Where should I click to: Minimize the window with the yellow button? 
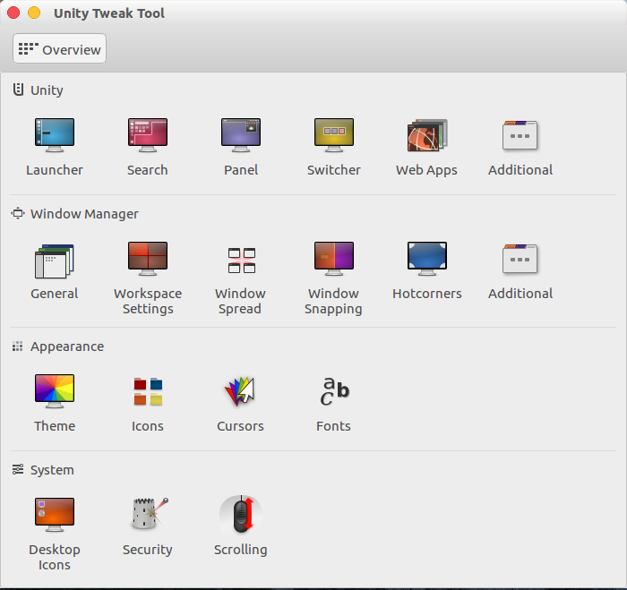click(x=34, y=13)
